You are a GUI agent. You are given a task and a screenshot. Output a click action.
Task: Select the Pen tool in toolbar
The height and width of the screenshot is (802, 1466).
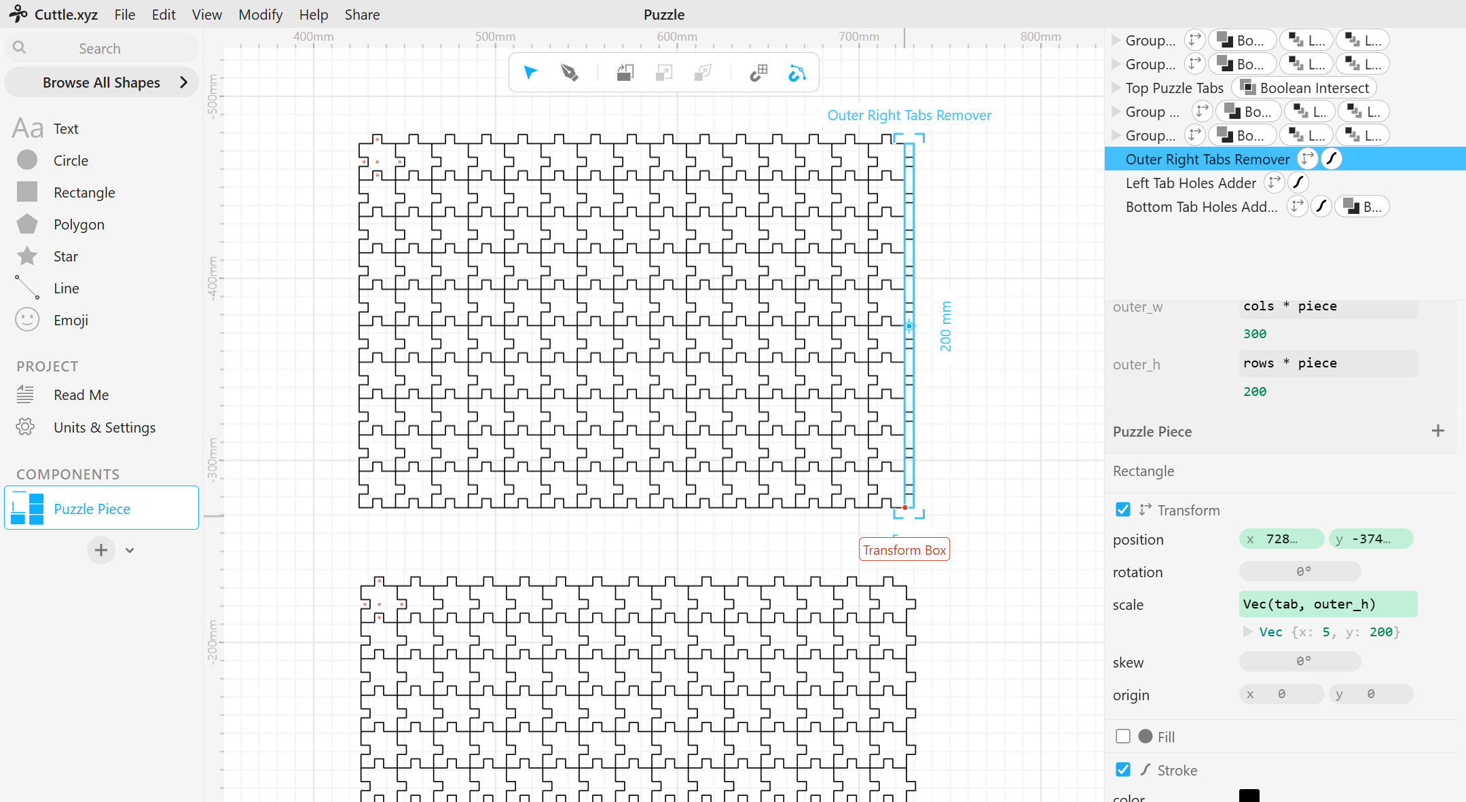pos(569,73)
